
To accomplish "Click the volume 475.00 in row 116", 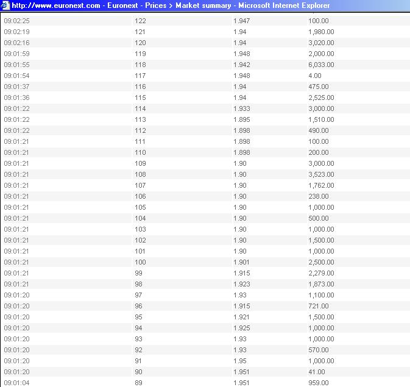I will [x=319, y=87].
